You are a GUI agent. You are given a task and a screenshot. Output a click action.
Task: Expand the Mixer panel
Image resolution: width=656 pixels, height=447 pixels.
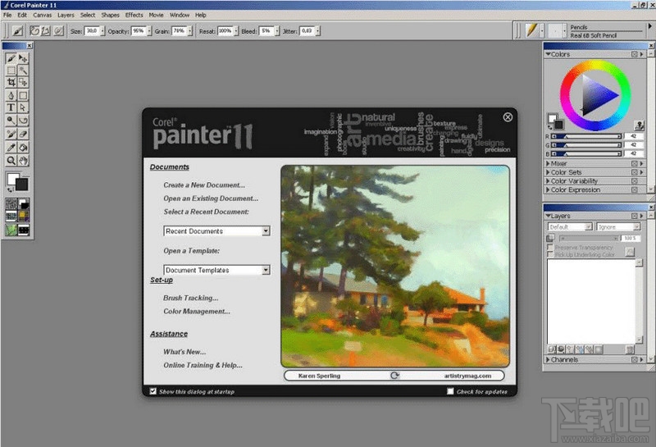[548, 163]
